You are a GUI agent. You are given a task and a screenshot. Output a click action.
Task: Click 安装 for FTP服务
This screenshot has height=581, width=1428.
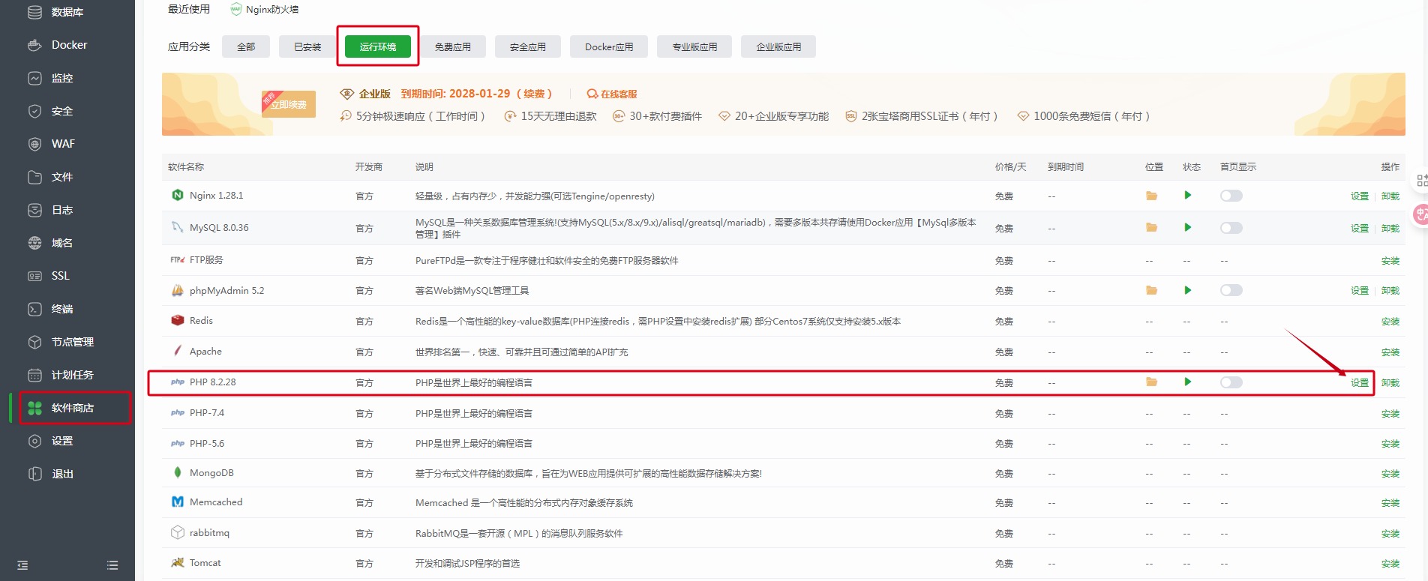click(1390, 261)
